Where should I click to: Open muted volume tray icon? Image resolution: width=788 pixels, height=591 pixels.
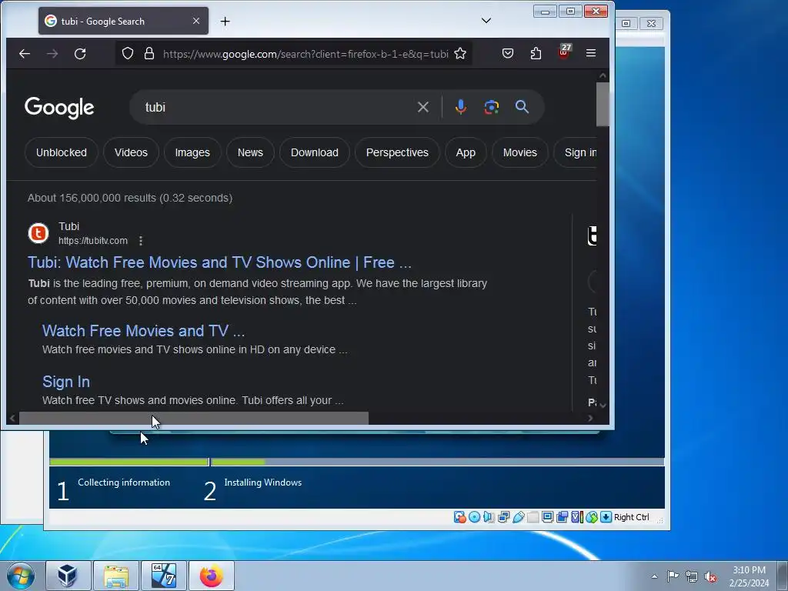(710, 576)
